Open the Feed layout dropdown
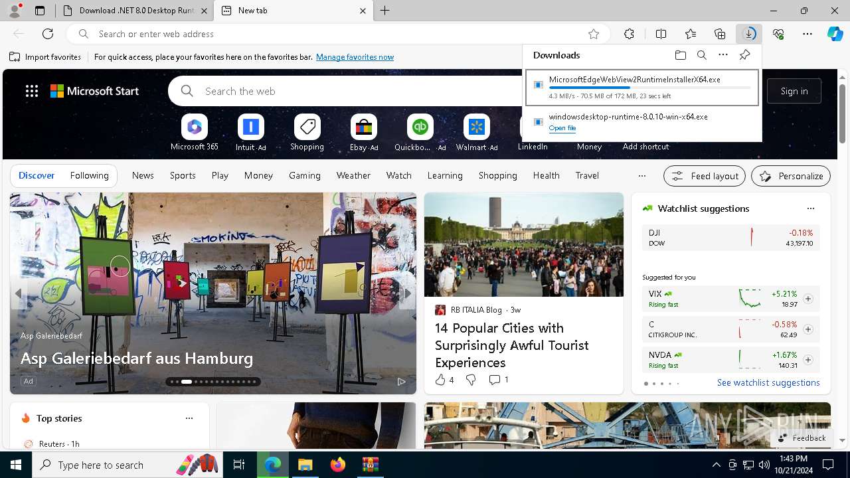The width and height of the screenshot is (850, 478). tap(705, 176)
